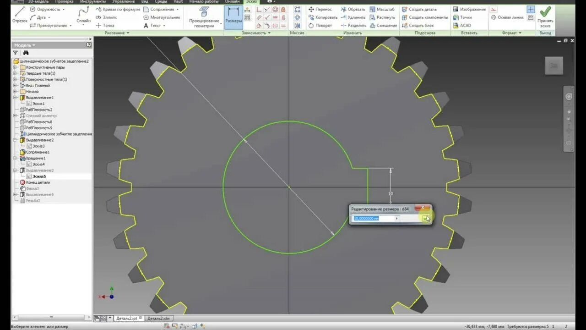Pick the Точка point tool
Viewport: 586px width, 330px height.
(105, 26)
